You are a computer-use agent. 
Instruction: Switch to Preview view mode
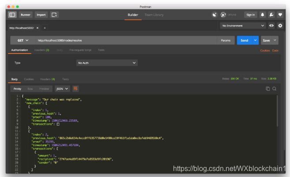[x=44, y=89]
